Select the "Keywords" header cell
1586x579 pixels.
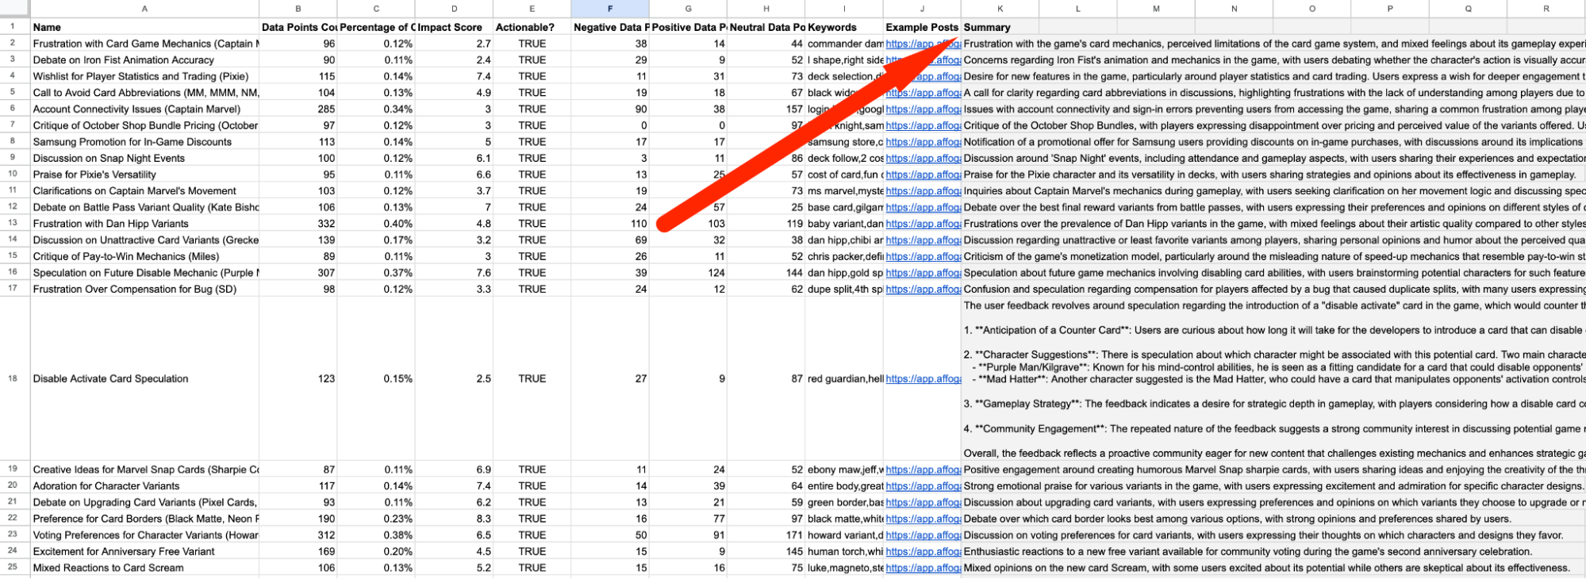click(x=843, y=27)
